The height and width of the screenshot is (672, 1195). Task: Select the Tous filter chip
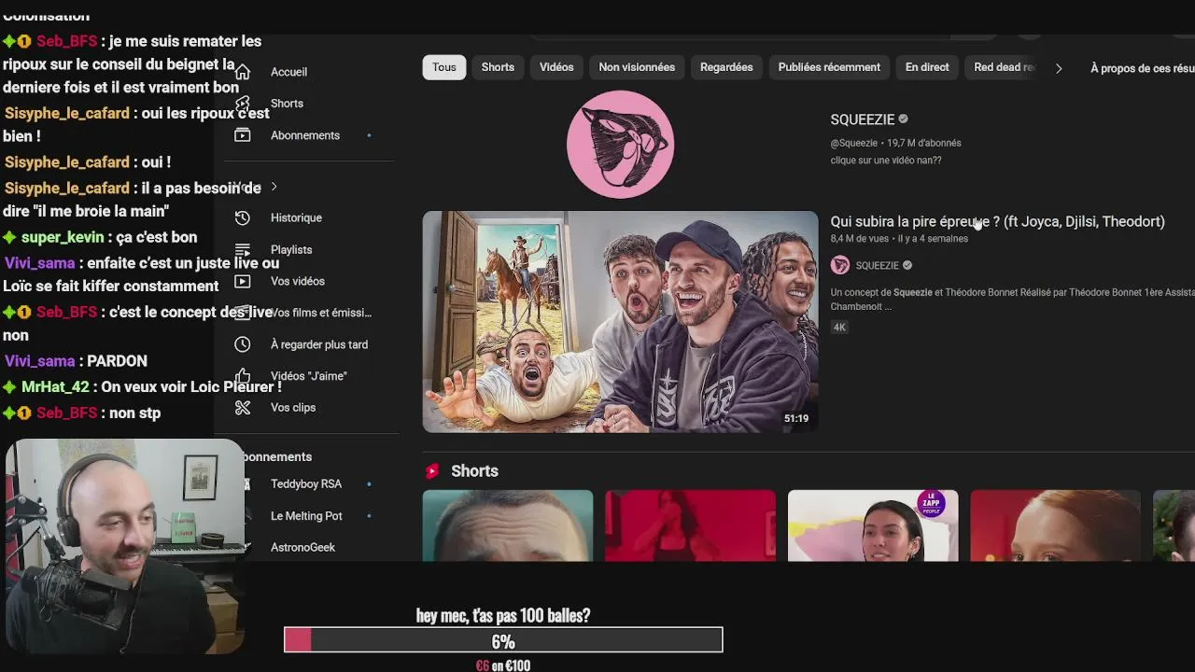click(444, 67)
